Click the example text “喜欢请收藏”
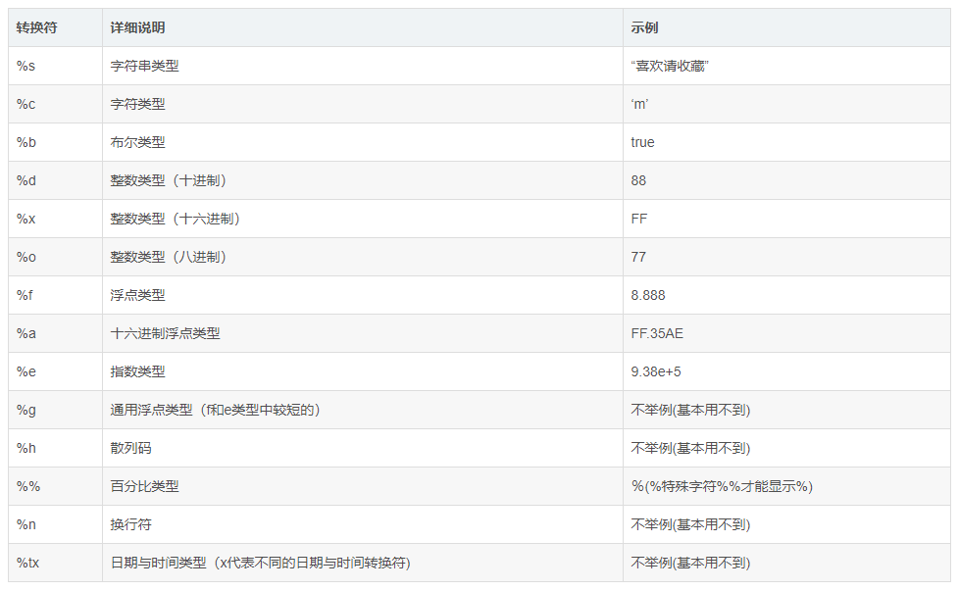 (670, 66)
